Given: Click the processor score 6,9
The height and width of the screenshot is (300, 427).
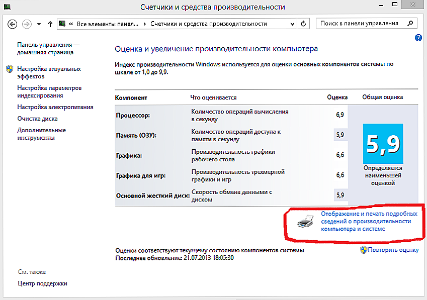Looking at the screenshot, I should pos(340,115).
